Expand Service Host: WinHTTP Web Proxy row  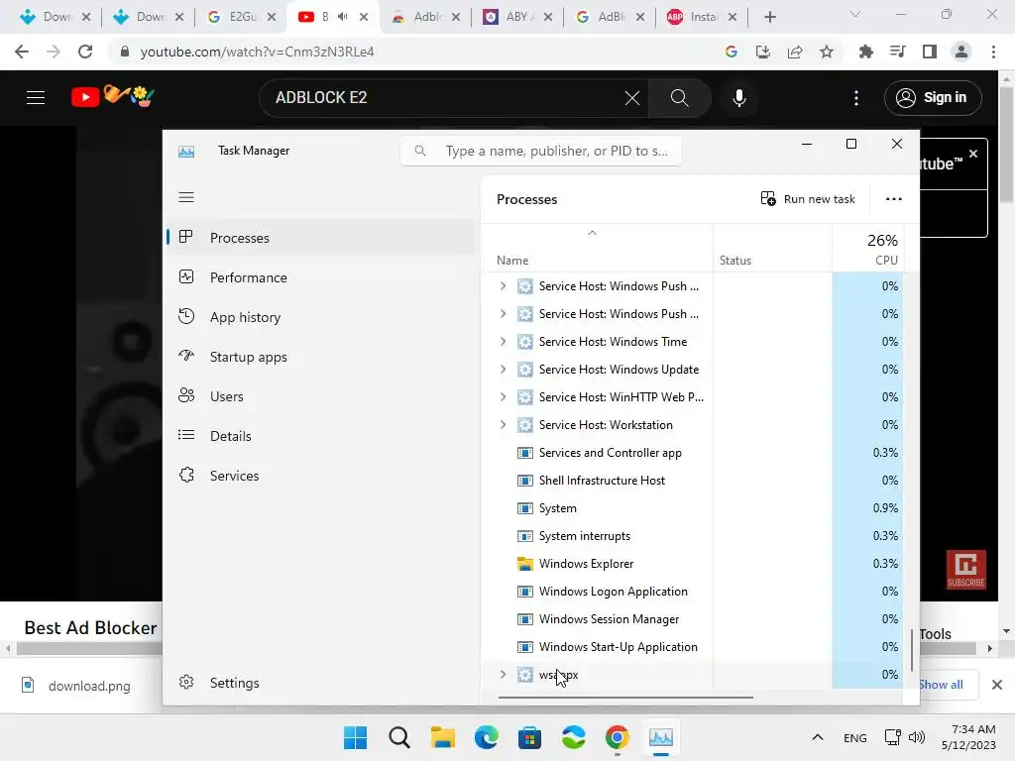click(503, 397)
